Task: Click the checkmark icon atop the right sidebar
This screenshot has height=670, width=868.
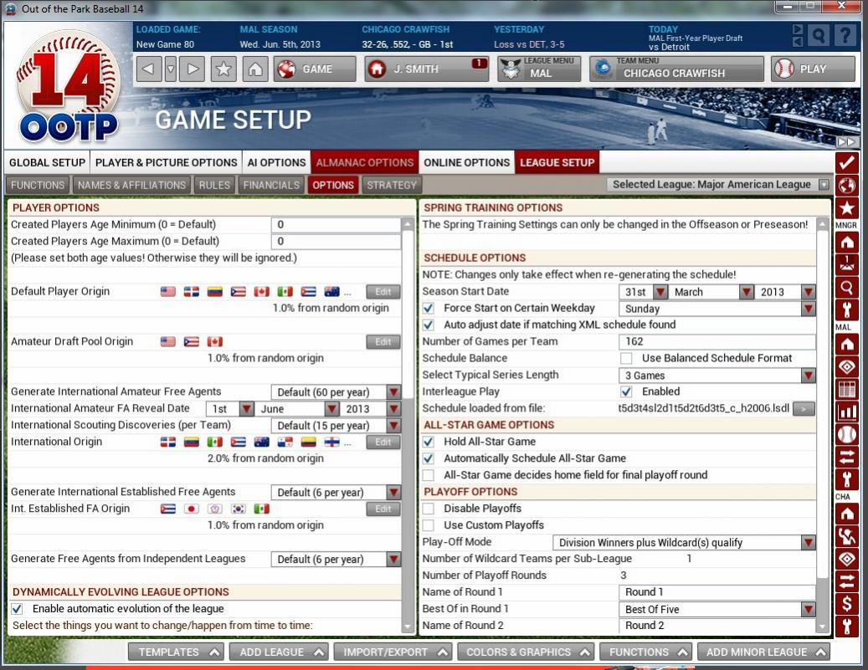Action: (x=847, y=162)
